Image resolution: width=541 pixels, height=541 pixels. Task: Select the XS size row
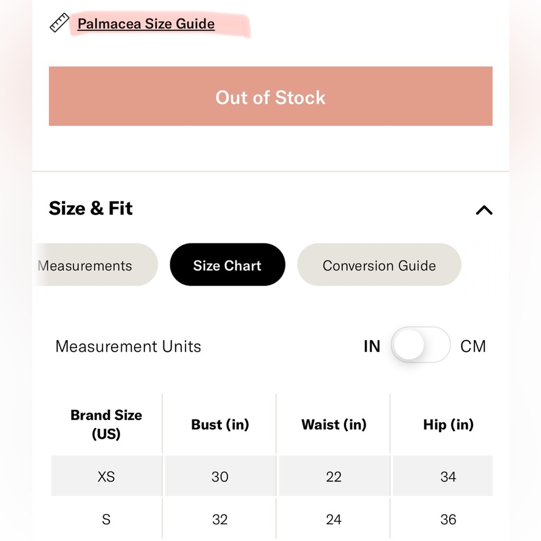tap(272, 476)
